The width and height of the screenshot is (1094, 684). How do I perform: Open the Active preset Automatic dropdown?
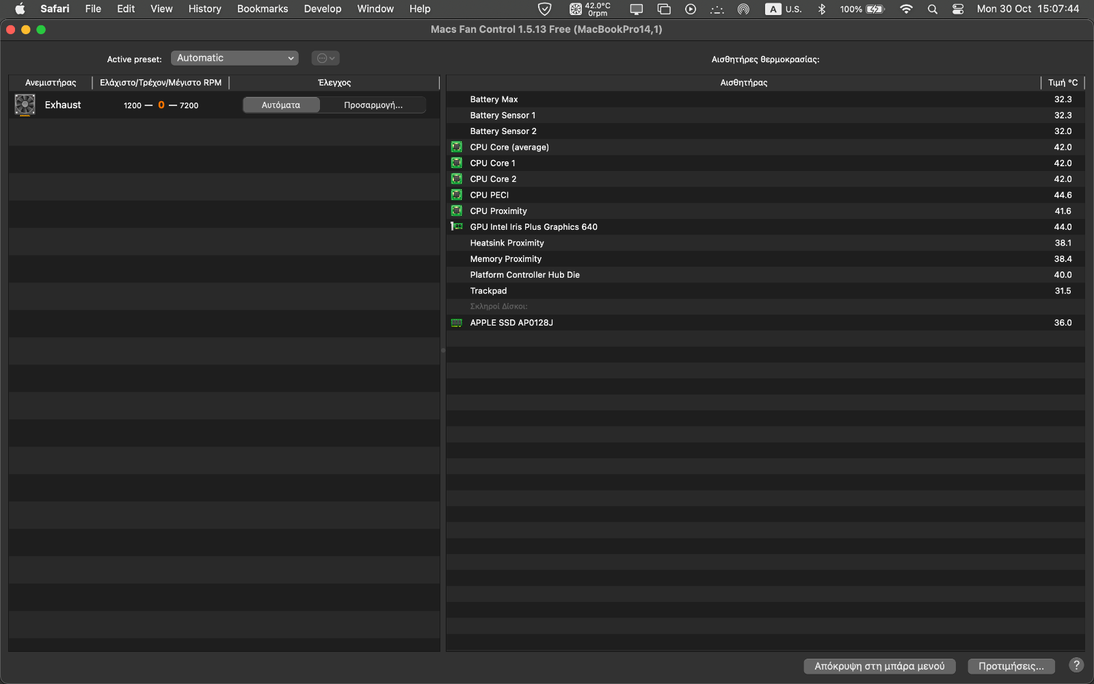pyautogui.click(x=235, y=58)
